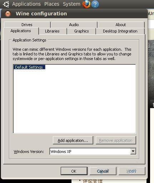Switch to the Graphics tab
The height and width of the screenshot is (183, 154).
pyautogui.click(x=81, y=31)
